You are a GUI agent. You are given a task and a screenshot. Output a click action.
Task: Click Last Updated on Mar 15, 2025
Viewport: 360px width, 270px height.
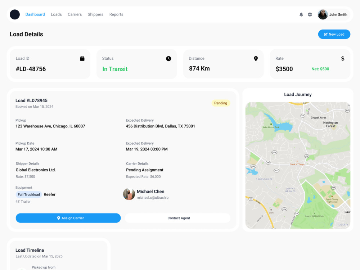coord(39,256)
